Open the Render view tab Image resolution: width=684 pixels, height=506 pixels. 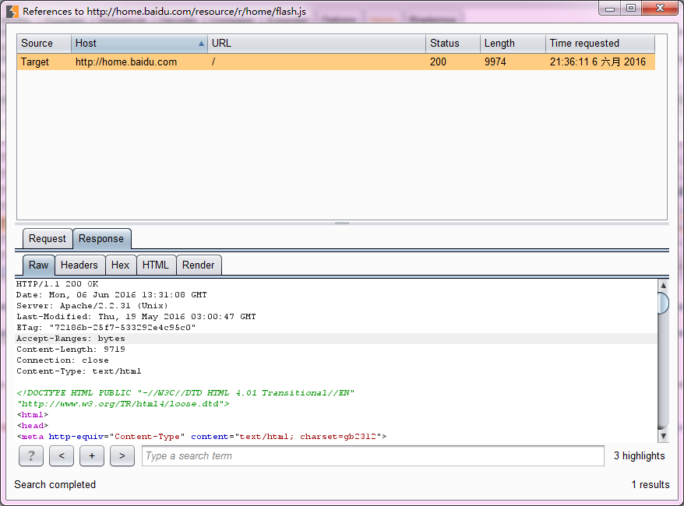(x=199, y=265)
